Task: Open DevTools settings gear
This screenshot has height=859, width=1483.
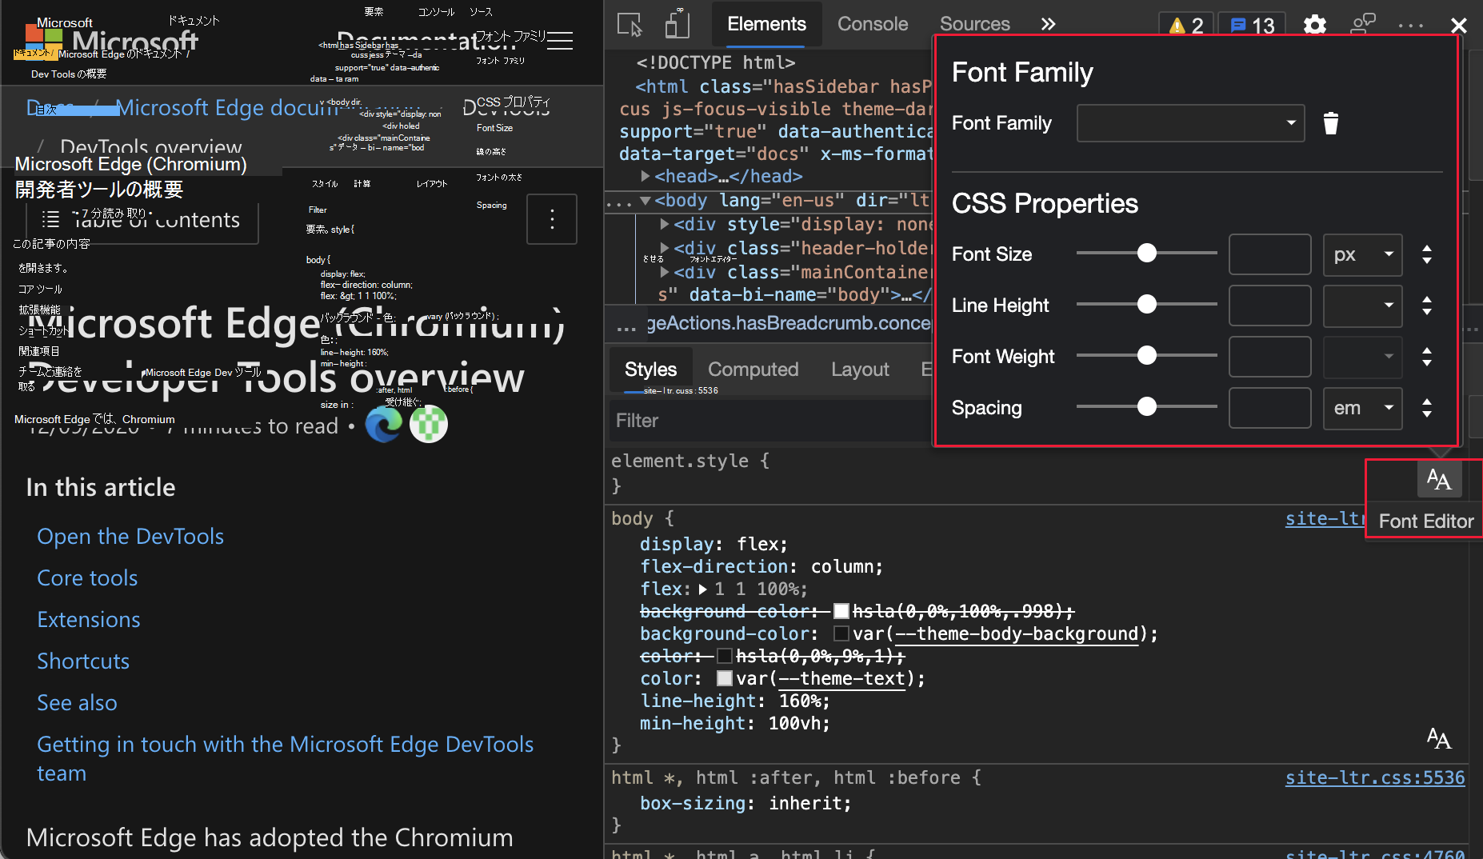Action: coord(1314,25)
